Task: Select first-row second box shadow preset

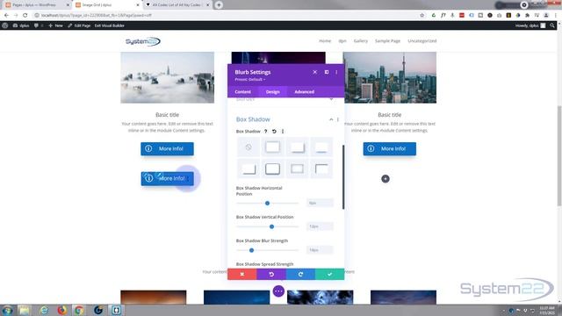Action: pyautogui.click(x=273, y=147)
